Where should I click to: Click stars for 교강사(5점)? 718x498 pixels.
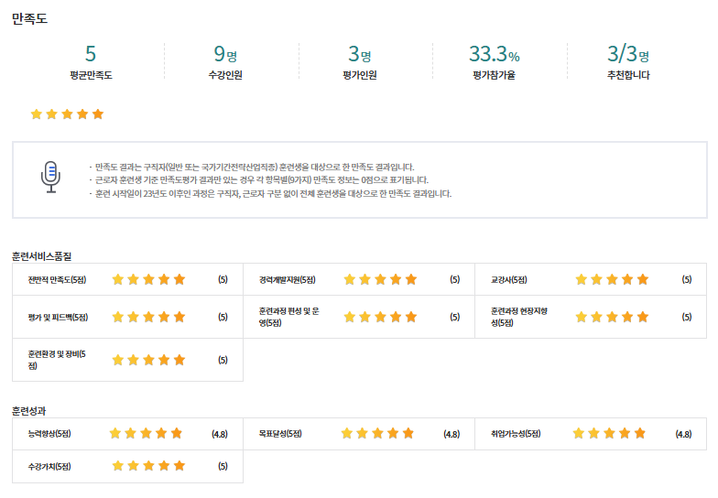[612, 279]
